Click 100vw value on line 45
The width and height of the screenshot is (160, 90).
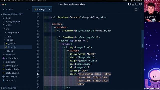(x=81, y=84)
